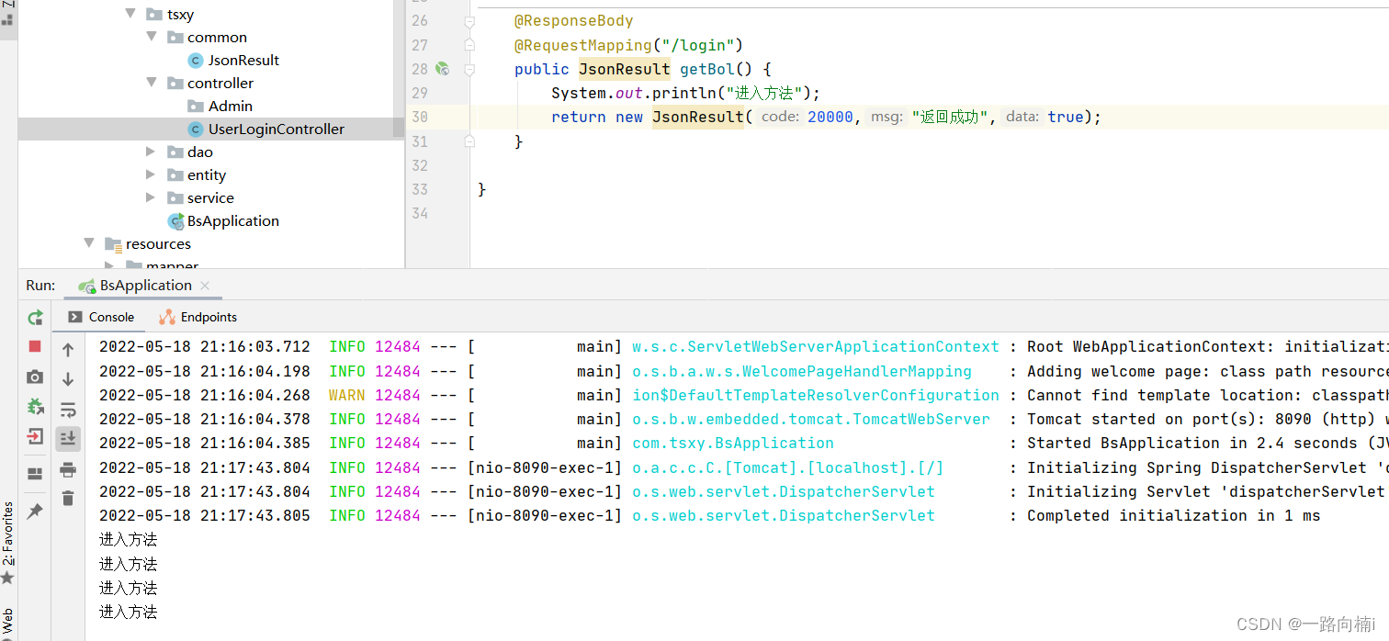Image resolution: width=1389 pixels, height=641 pixels.
Task: Click the project tree vertical scrollbar
Action: pos(399,69)
